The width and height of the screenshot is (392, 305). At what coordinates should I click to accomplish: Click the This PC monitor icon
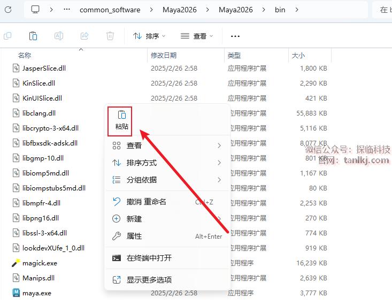pos(35,10)
